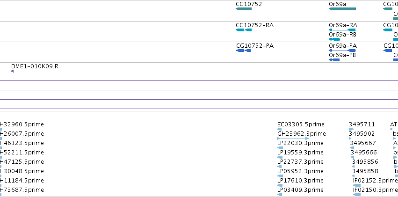Click the EC03305.5prime EST label
The image size is (398, 197).
[x=301, y=124]
